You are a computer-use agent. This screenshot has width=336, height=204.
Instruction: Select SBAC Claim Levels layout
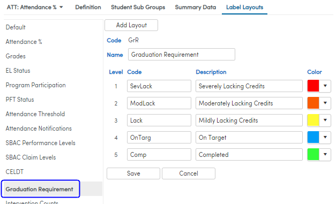pyautogui.click(x=31, y=157)
